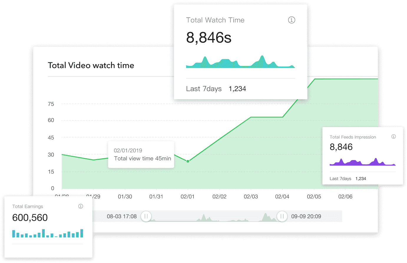This screenshot has width=407, height=263.
Task: Click the purple sparkline on Feeds Impression card
Action: click(363, 162)
